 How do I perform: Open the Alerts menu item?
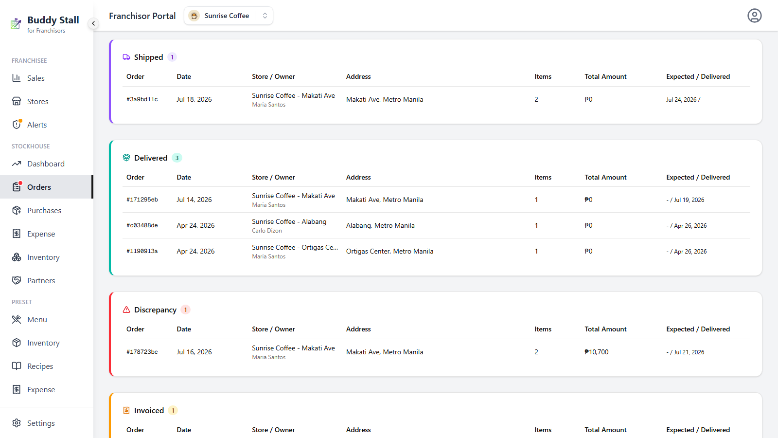tap(47, 125)
